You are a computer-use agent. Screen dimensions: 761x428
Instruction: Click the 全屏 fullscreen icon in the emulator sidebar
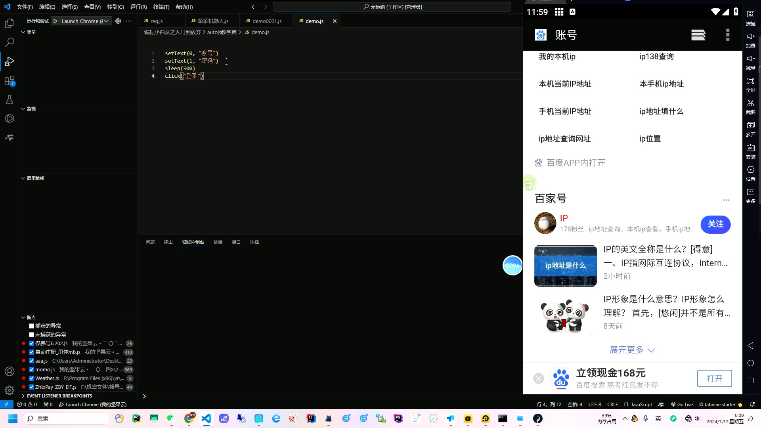750,81
